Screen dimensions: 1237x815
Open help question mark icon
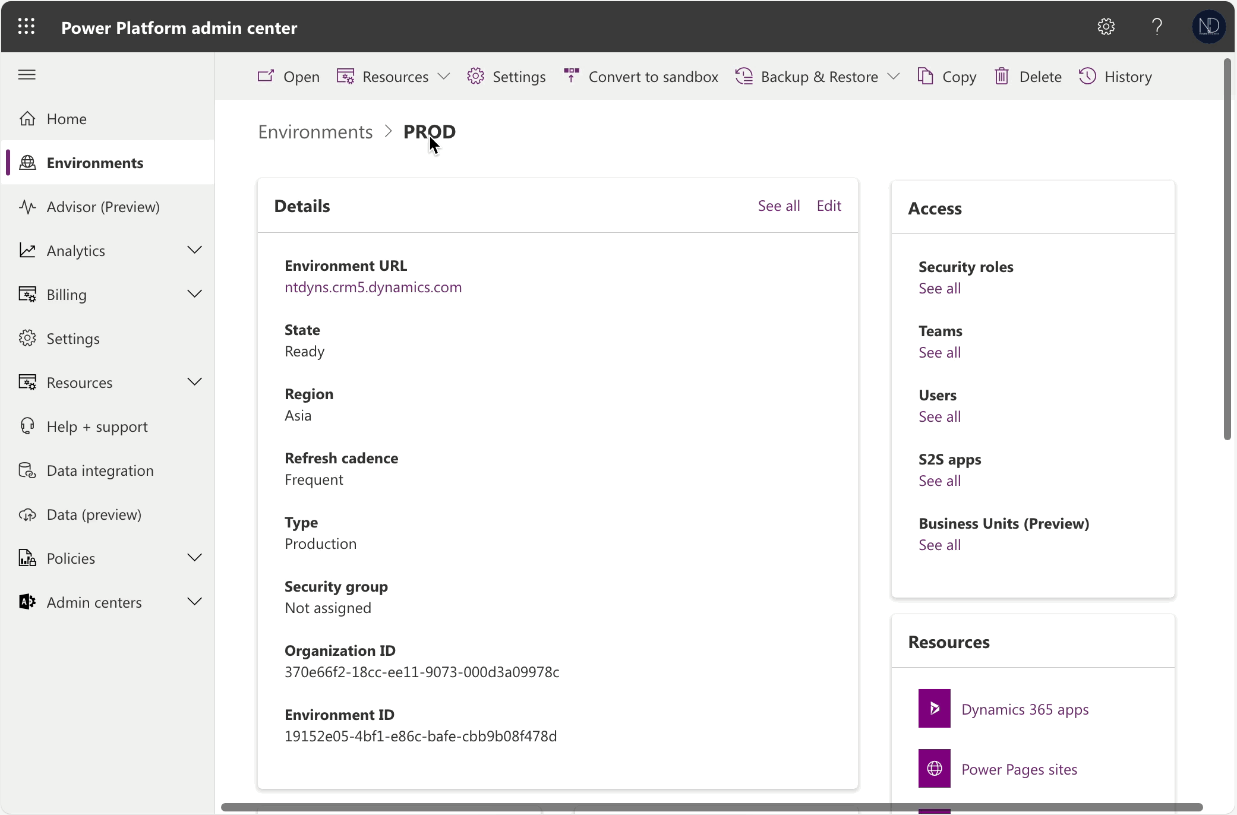(1157, 27)
